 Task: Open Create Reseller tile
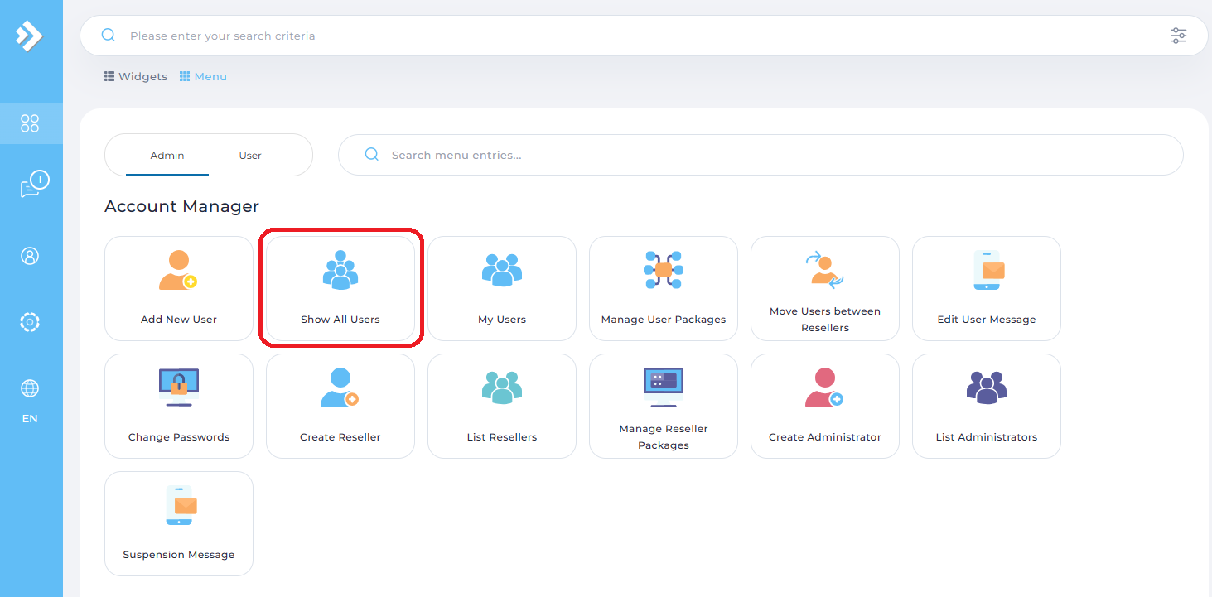[340, 406]
